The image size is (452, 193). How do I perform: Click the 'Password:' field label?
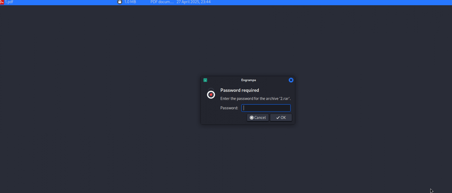229,108
